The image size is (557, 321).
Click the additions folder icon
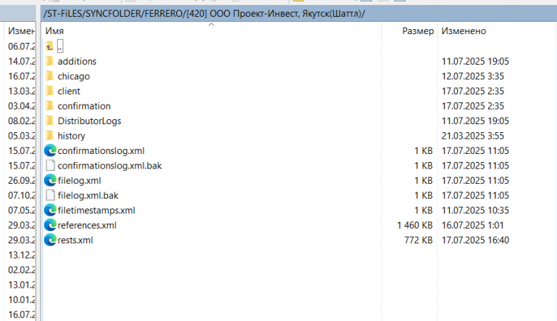tap(50, 61)
